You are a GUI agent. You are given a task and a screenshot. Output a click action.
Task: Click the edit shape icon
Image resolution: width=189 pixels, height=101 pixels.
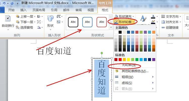click(58, 16)
